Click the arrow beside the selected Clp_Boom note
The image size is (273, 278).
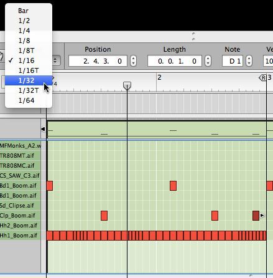coord(262,216)
